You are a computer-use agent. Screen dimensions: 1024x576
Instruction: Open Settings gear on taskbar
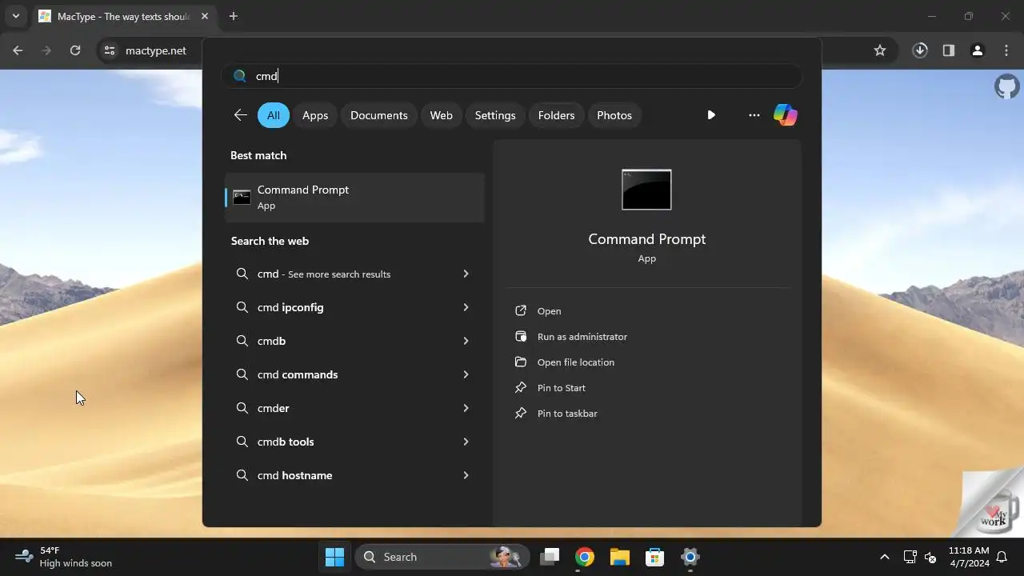click(690, 557)
